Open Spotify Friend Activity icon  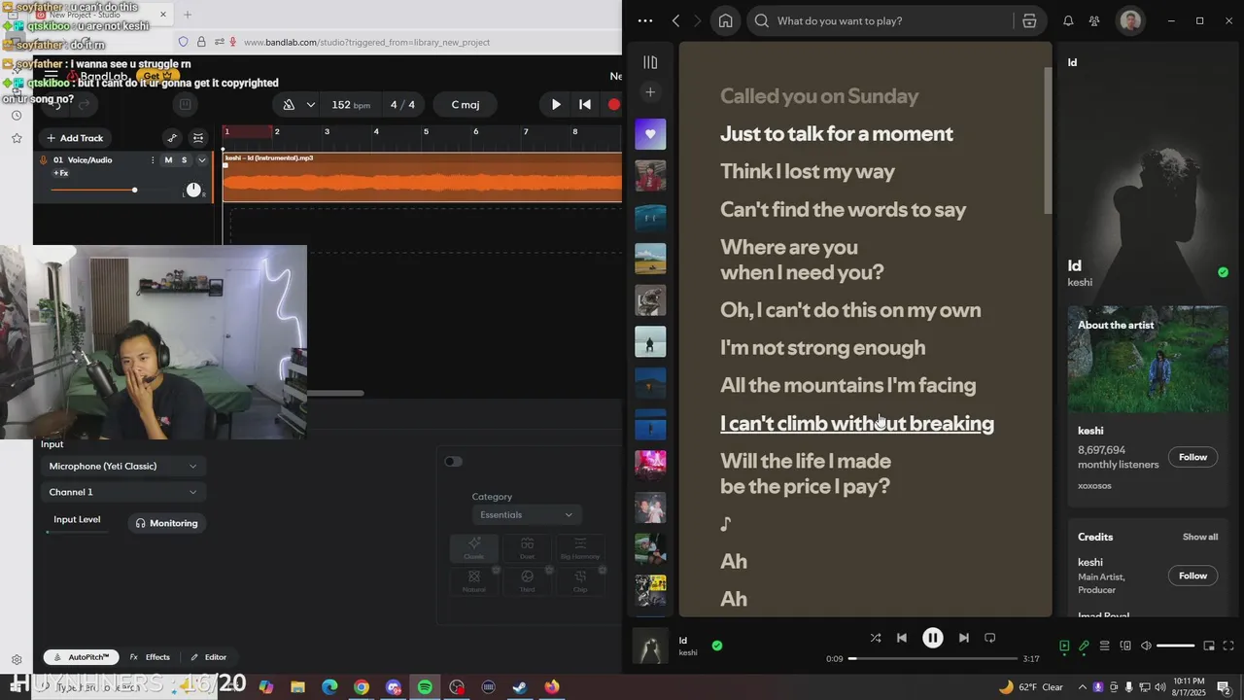click(1094, 20)
